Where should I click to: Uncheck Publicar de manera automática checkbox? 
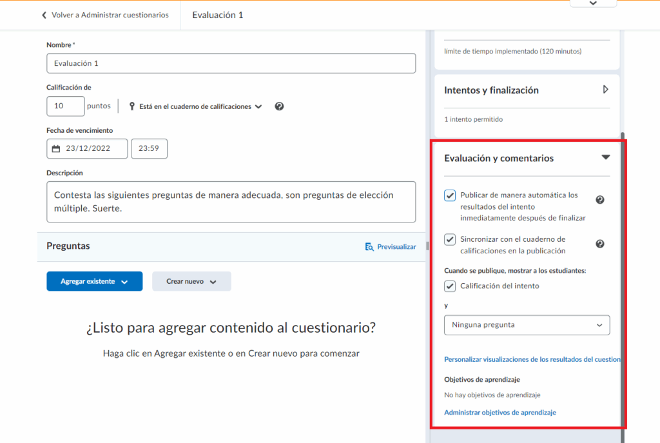point(451,196)
